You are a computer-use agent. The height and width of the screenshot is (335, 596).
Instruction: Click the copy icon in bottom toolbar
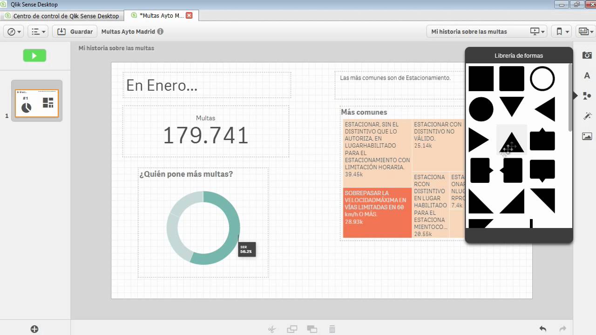[292, 329]
